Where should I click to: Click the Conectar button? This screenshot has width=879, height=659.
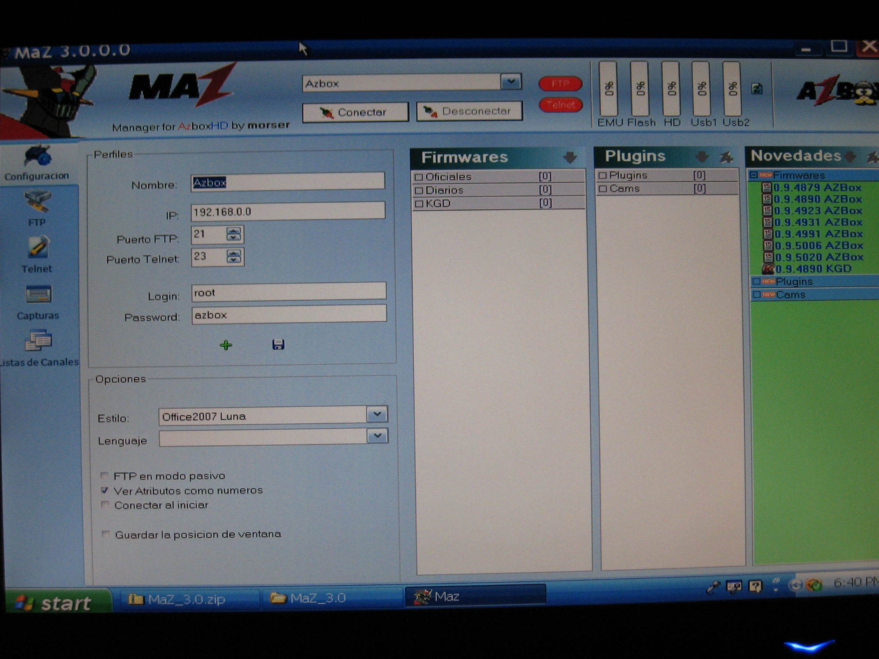(355, 112)
